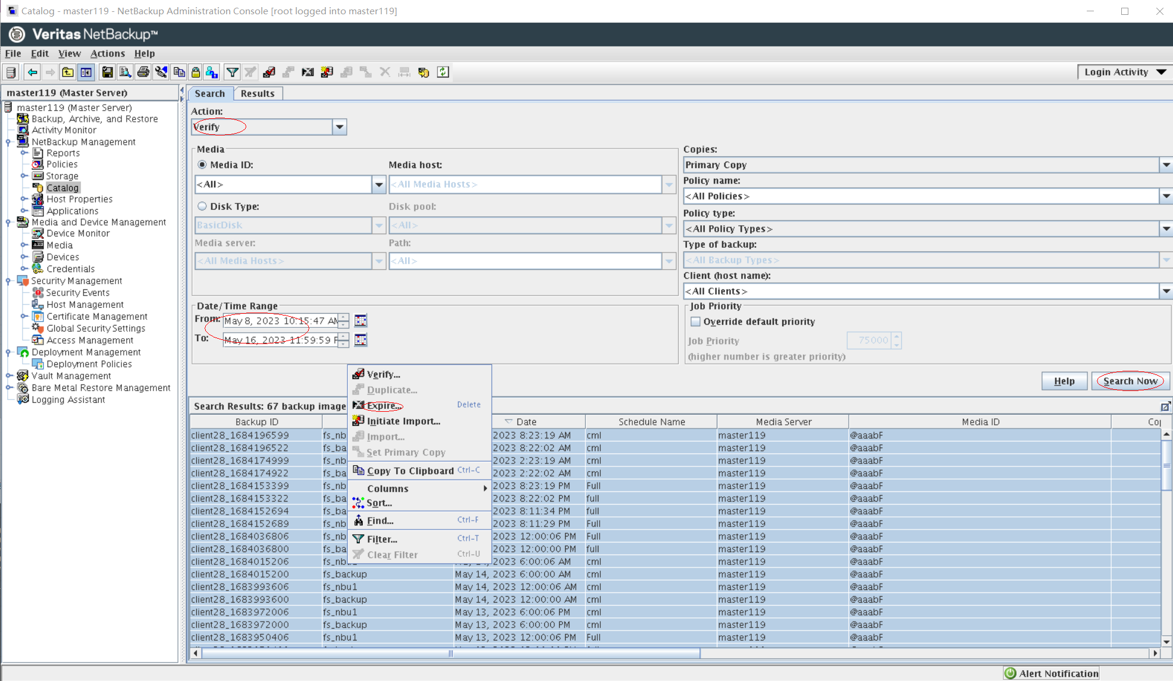Open calendar picker for To date
Screen dimensions: 1173x681
pyautogui.click(x=360, y=339)
